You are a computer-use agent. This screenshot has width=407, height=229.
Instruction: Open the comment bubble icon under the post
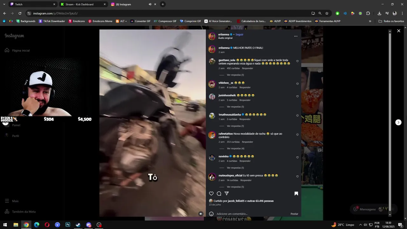[x=219, y=193]
